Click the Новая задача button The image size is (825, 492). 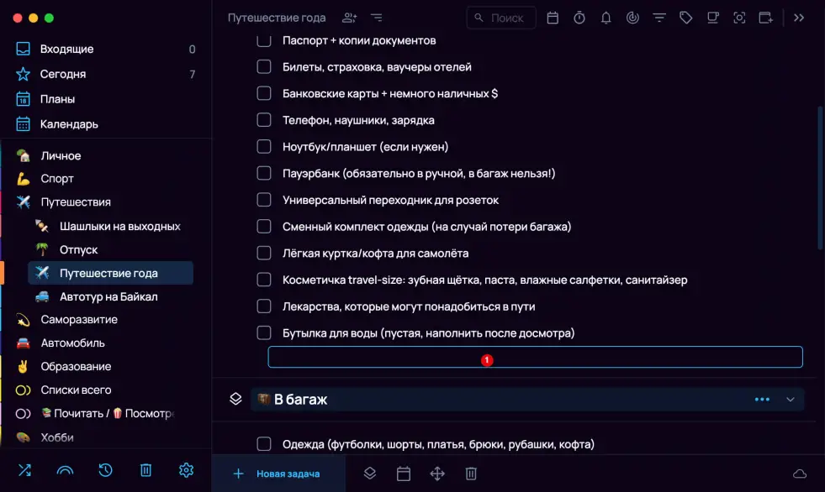pos(278,474)
